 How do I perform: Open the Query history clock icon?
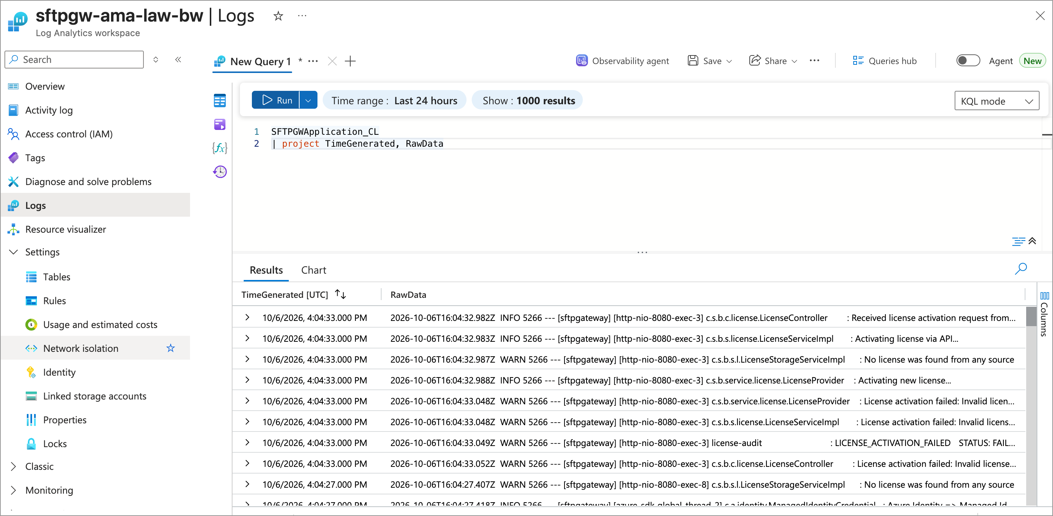219,172
